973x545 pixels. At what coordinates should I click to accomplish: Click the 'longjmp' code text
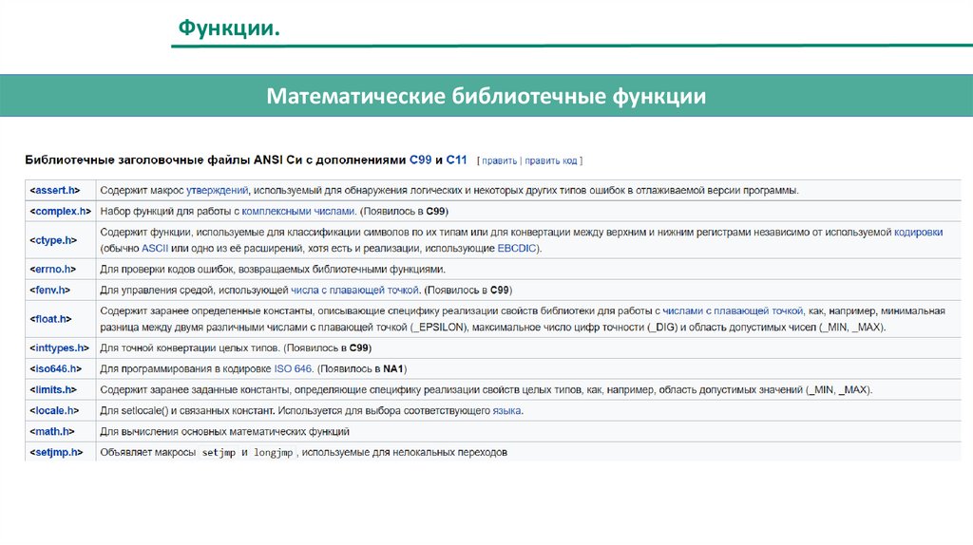(273, 453)
